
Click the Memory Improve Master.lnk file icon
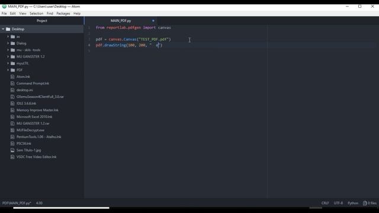12,110
